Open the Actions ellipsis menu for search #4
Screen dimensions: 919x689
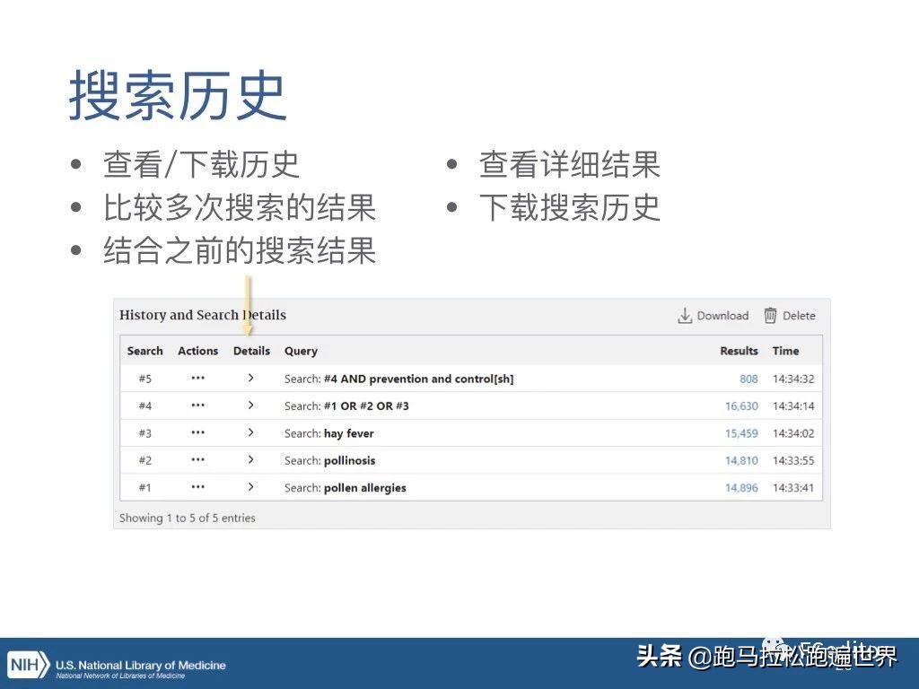tap(197, 406)
